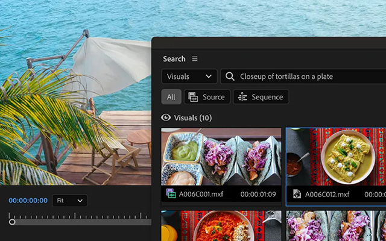Select the purple cabbage tacos bottom thumbnail
Image resolution: width=386 pixels, height=241 pixels.
[336, 226]
